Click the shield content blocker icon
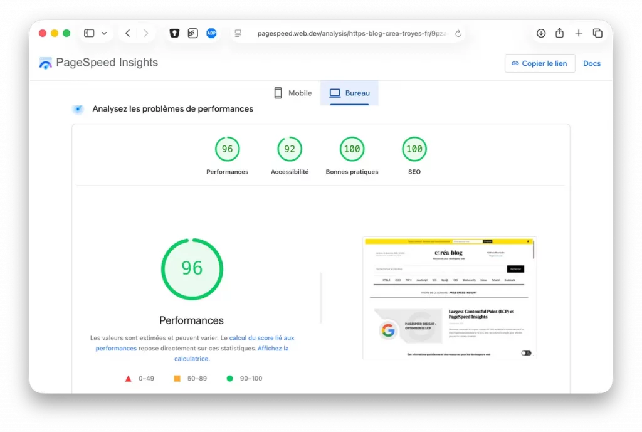This screenshot has height=432, width=642. 174,33
